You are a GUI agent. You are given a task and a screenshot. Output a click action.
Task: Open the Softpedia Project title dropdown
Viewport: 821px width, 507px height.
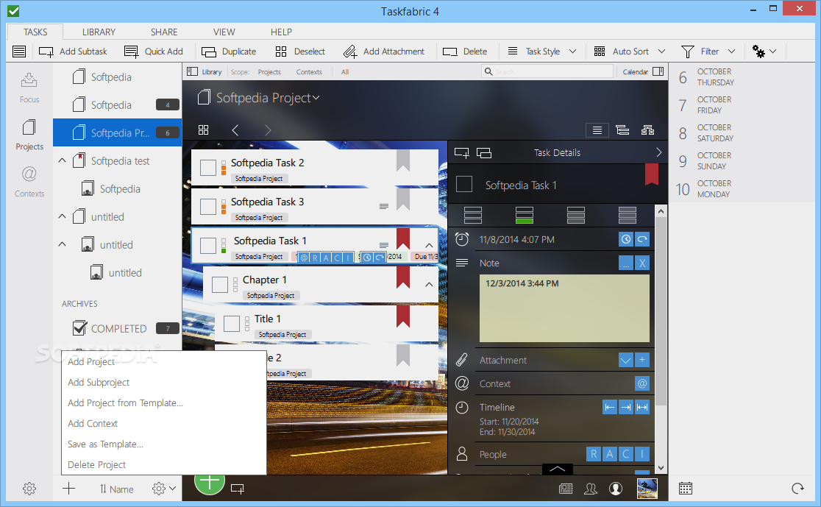click(x=316, y=98)
